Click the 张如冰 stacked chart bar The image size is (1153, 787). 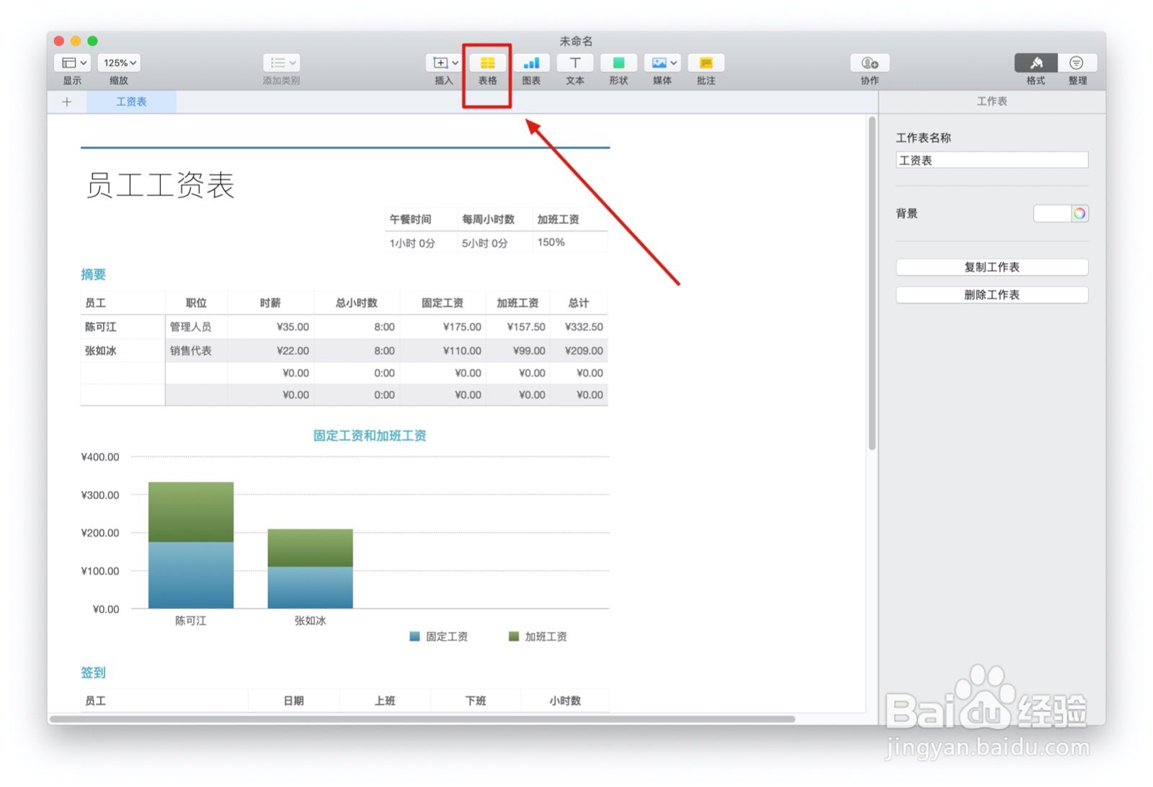[x=311, y=569]
